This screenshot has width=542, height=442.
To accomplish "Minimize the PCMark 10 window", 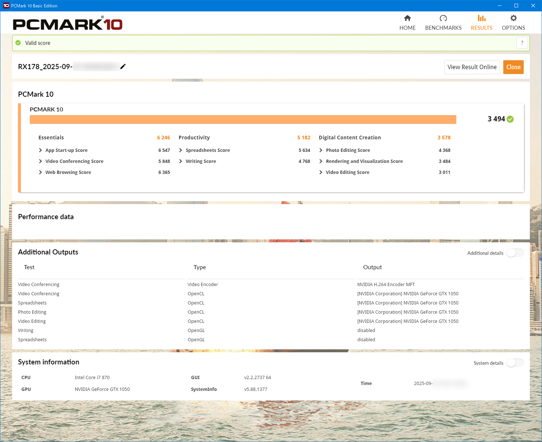I will pos(500,6).
